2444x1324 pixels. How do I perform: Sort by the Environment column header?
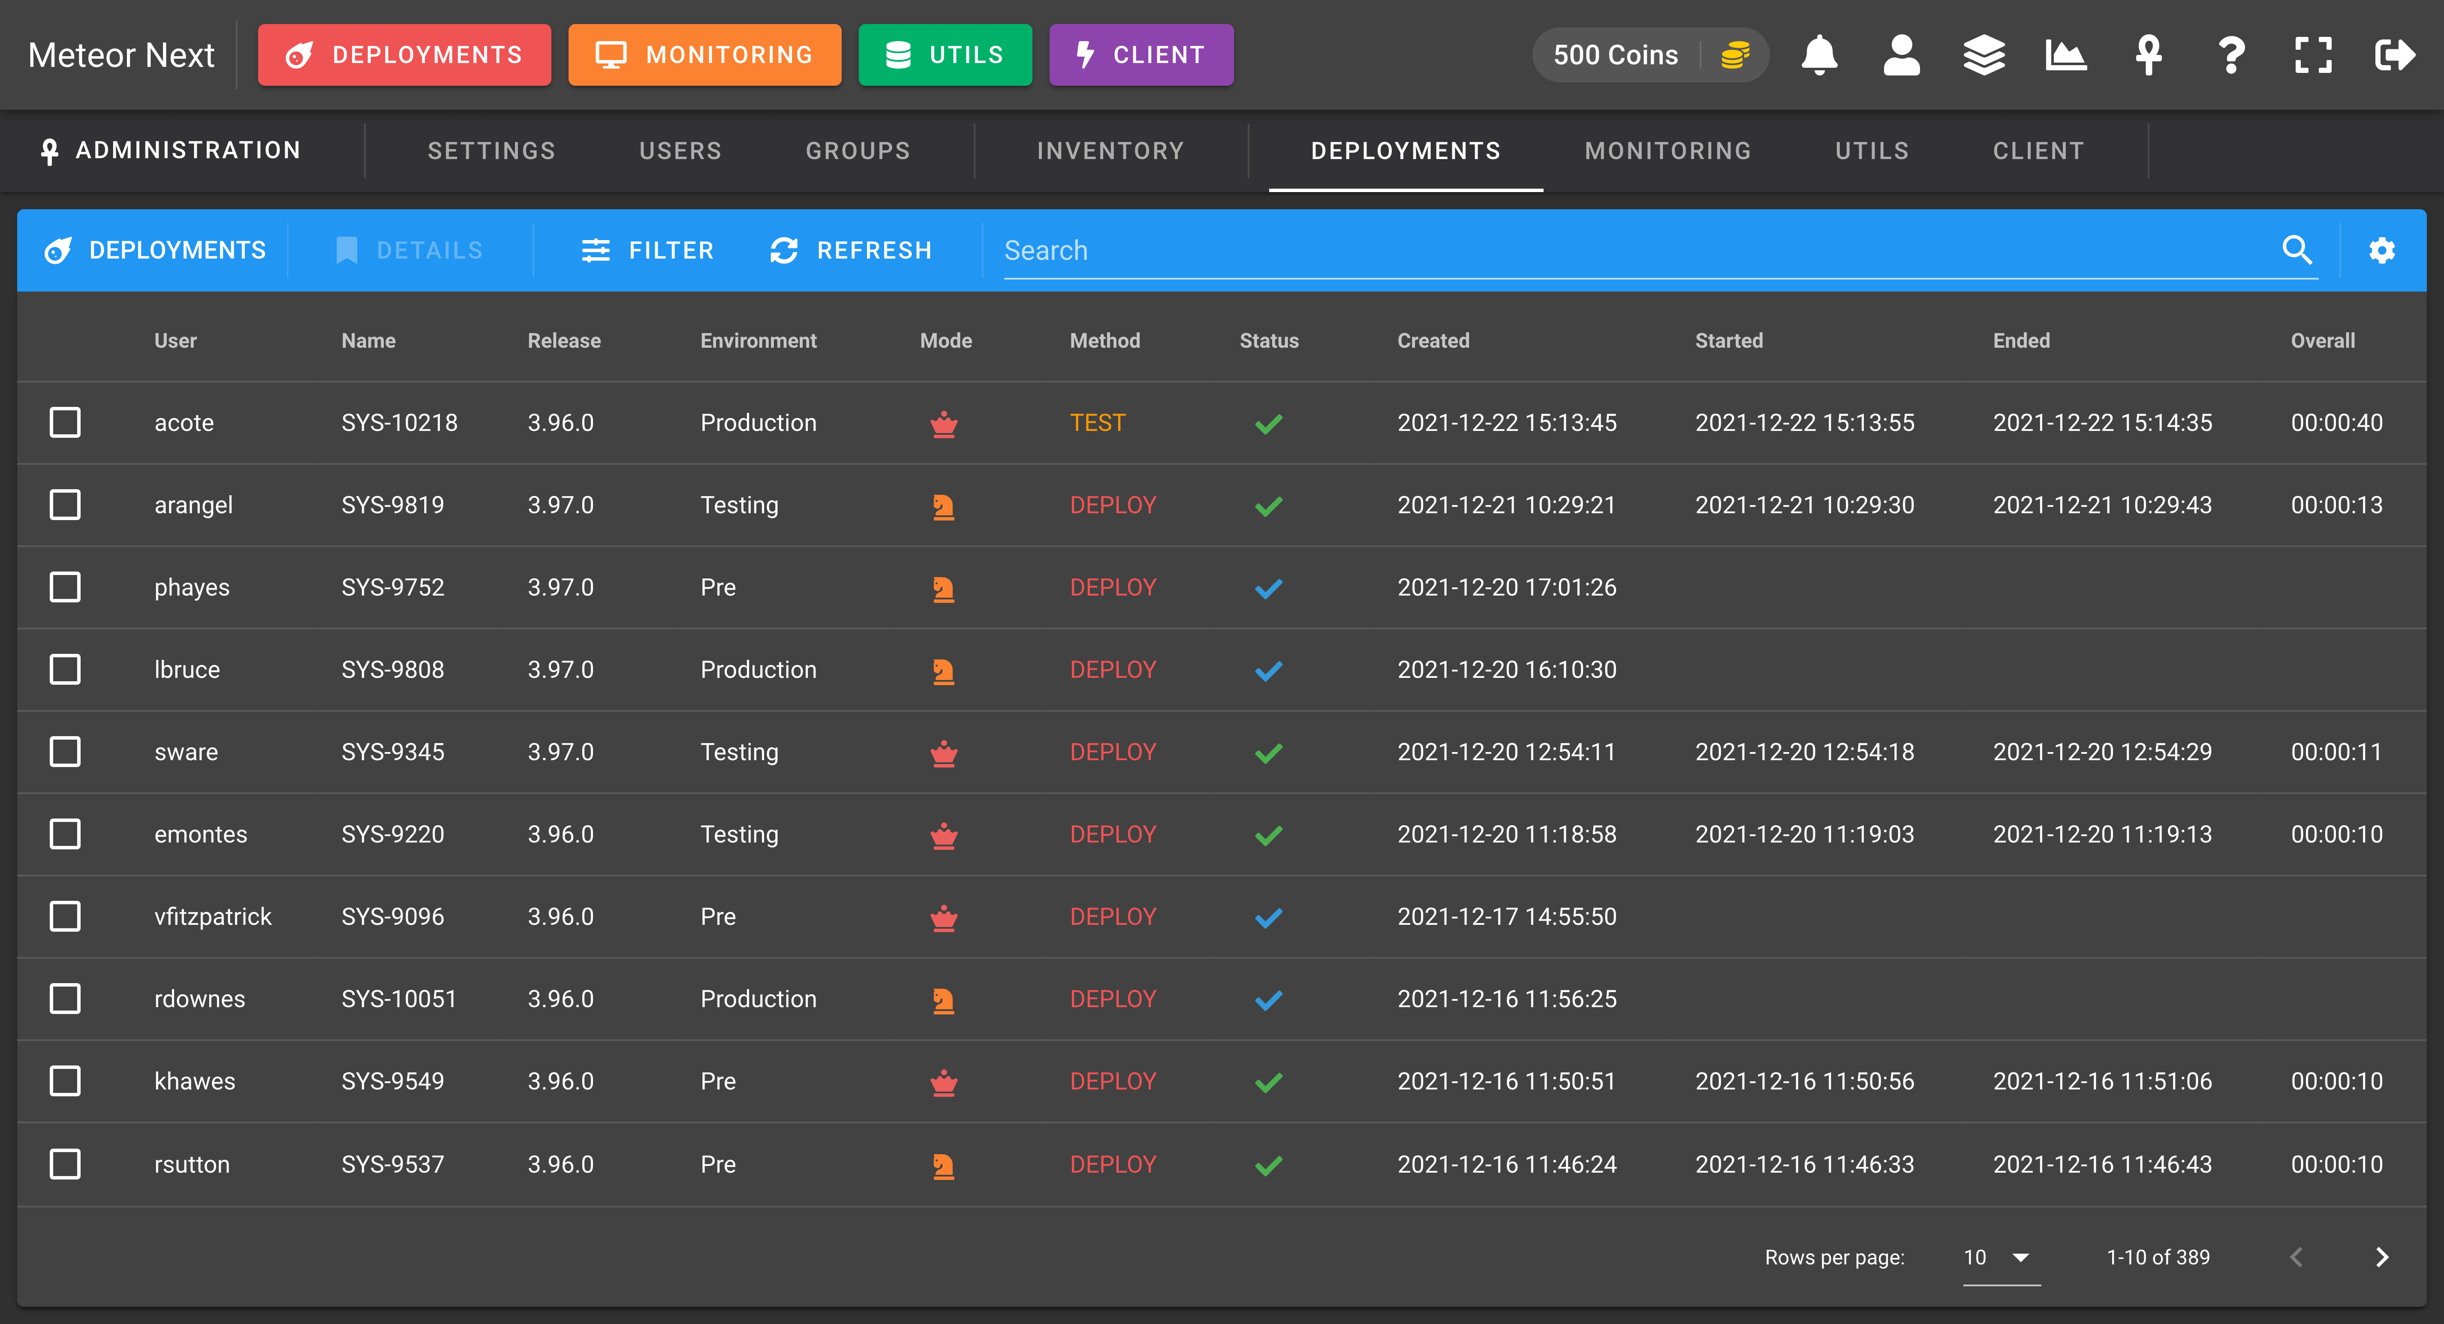point(758,340)
